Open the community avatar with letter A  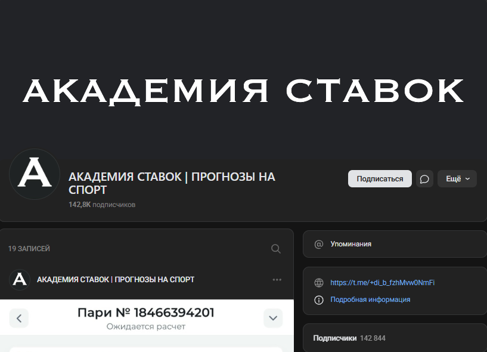(x=35, y=174)
